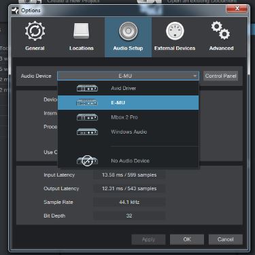Open the General settings icon
Screen dimensions: 255x255
(35, 31)
